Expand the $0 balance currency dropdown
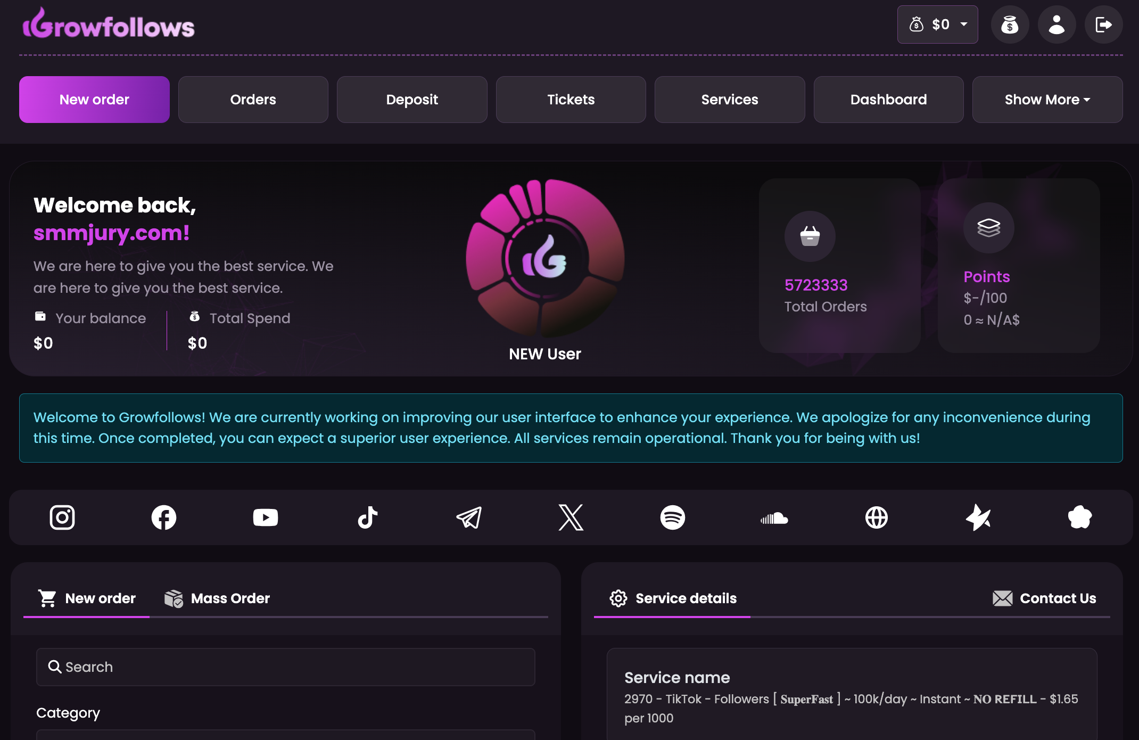The height and width of the screenshot is (740, 1139). click(938, 24)
